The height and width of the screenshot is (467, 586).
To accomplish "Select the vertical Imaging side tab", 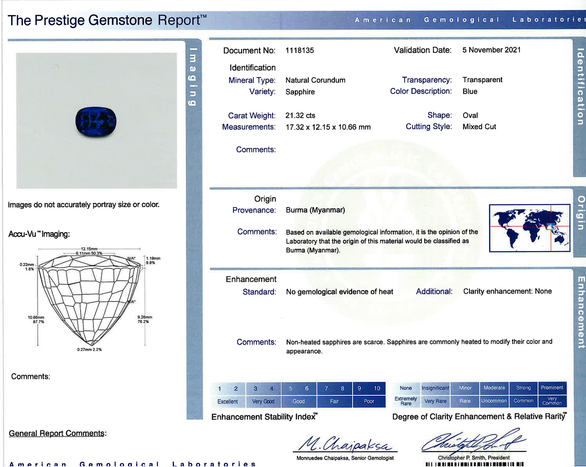I will 193,77.
